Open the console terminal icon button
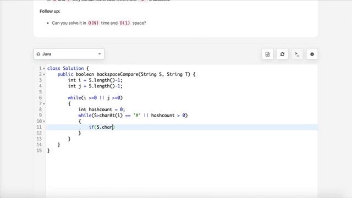Image resolution: width=352 pixels, height=198 pixels. click(297, 54)
